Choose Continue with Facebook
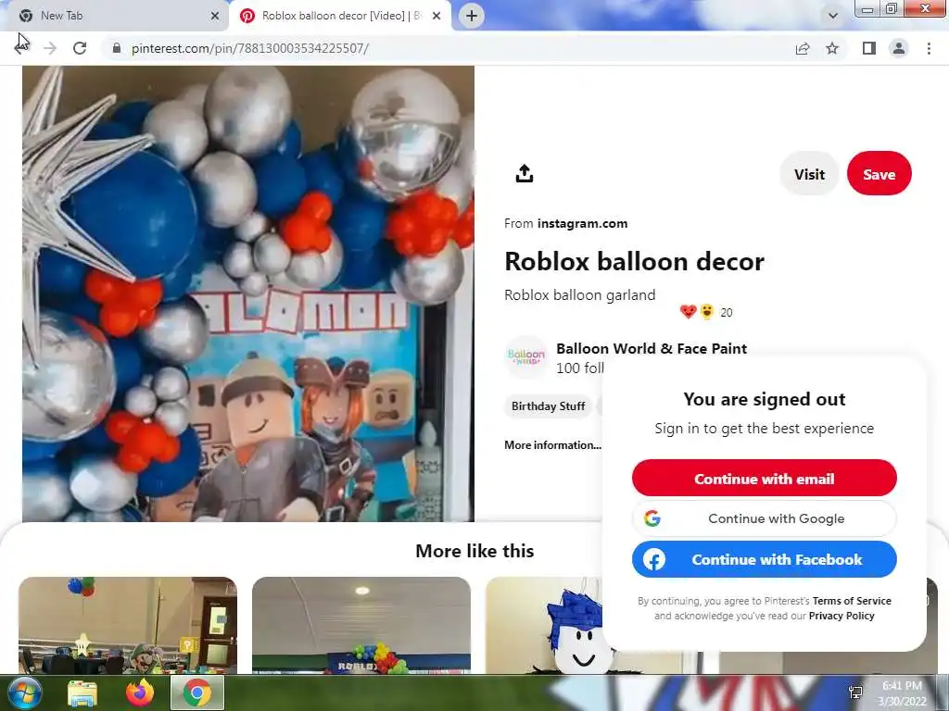This screenshot has height=711, width=949. tap(765, 559)
